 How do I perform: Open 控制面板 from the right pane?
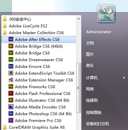click(x=94, y=113)
